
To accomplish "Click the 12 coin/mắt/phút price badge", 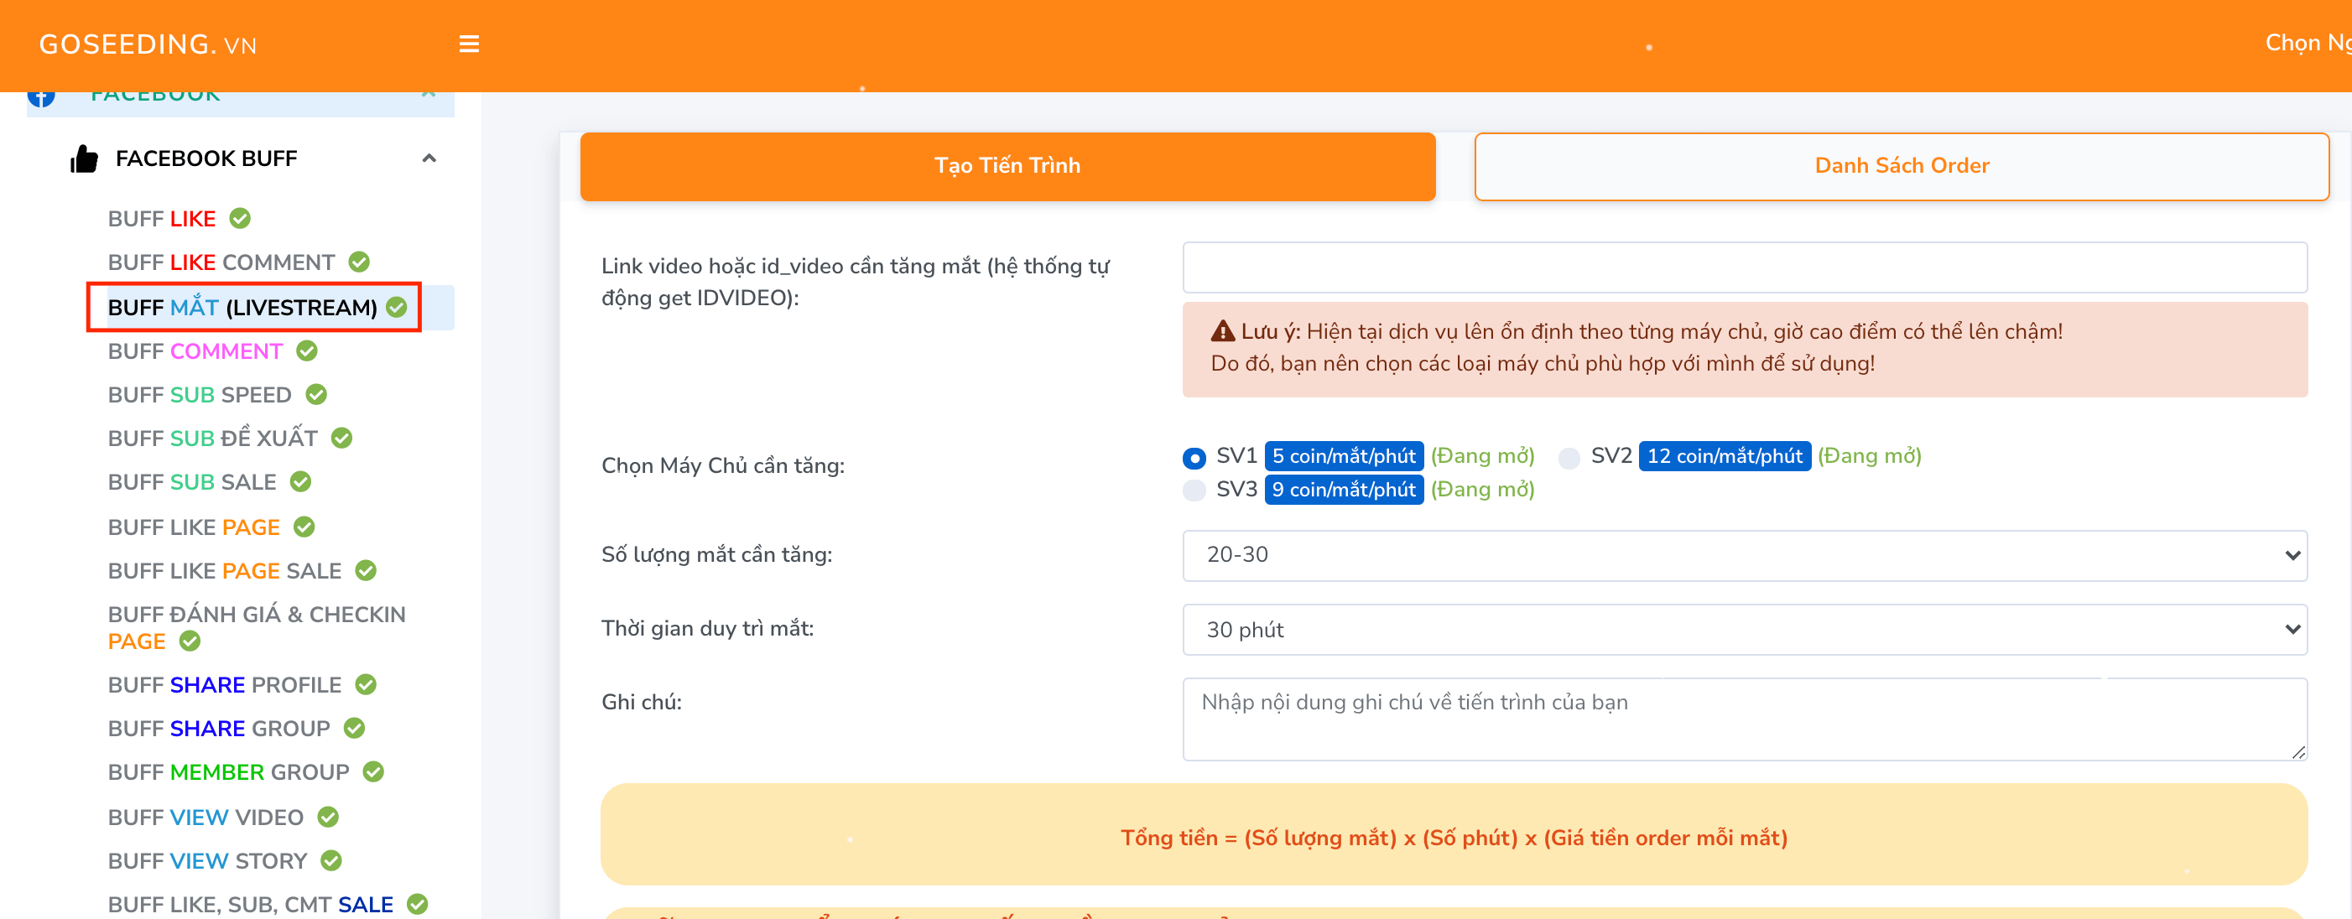I will click(1724, 455).
